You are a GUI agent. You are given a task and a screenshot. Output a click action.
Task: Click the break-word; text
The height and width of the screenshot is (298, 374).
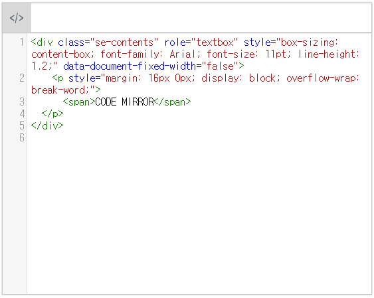[60, 90]
